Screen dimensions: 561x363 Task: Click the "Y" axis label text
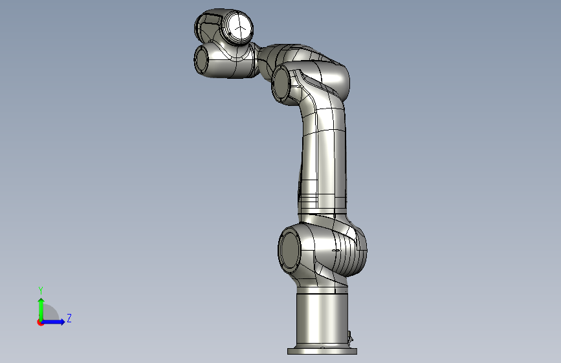(x=41, y=291)
